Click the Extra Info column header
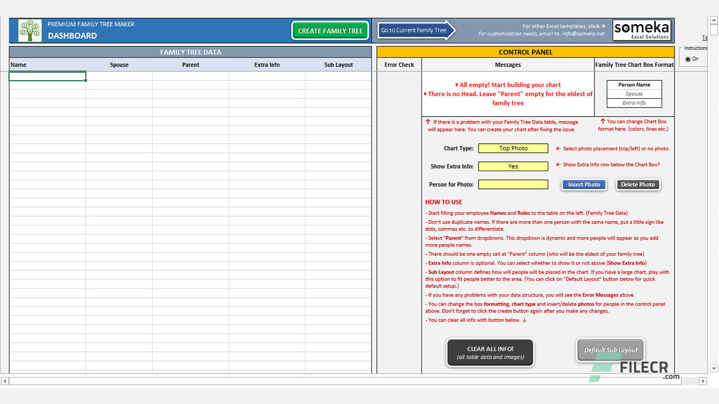Image resolution: width=719 pixels, height=404 pixels. (267, 65)
